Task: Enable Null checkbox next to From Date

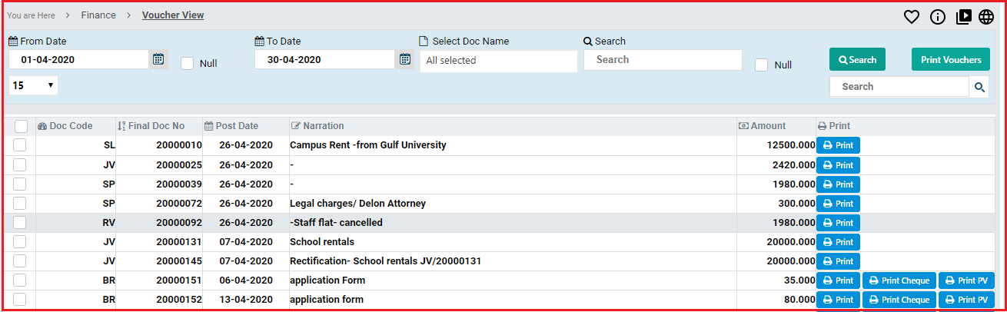Action: click(187, 64)
